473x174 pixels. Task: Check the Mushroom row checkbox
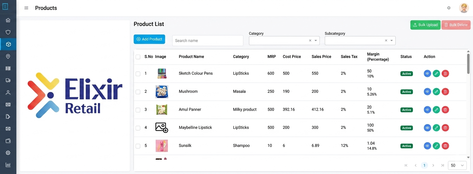(138, 92)
